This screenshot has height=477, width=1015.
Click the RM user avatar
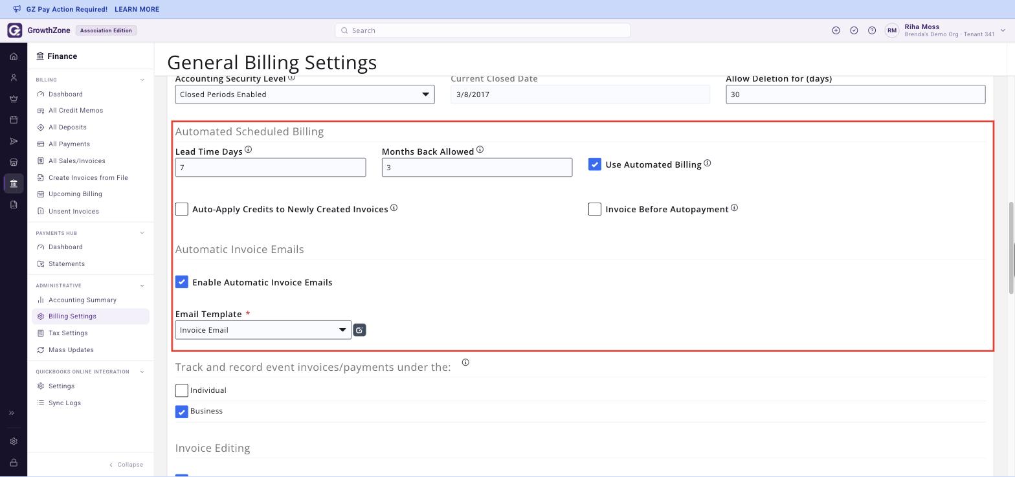[892, 30]
